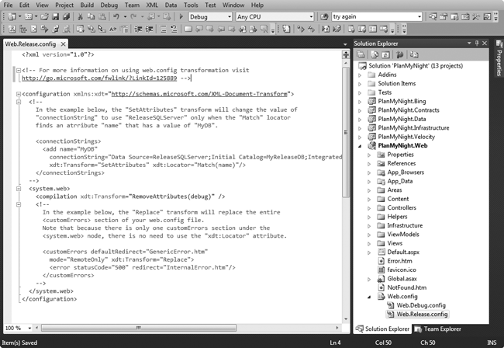Click the decrease line indent icon
The image size is (504, 348).
(138, 30)
